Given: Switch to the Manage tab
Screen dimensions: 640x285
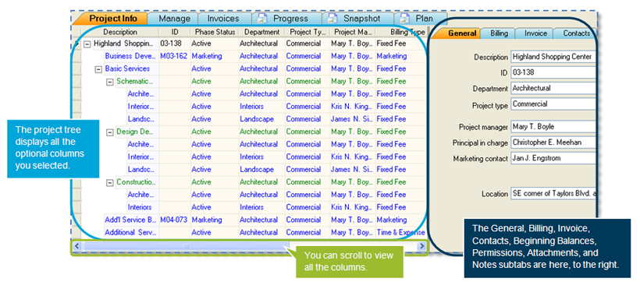Looking at the screenshot, I should click(174, 19).
